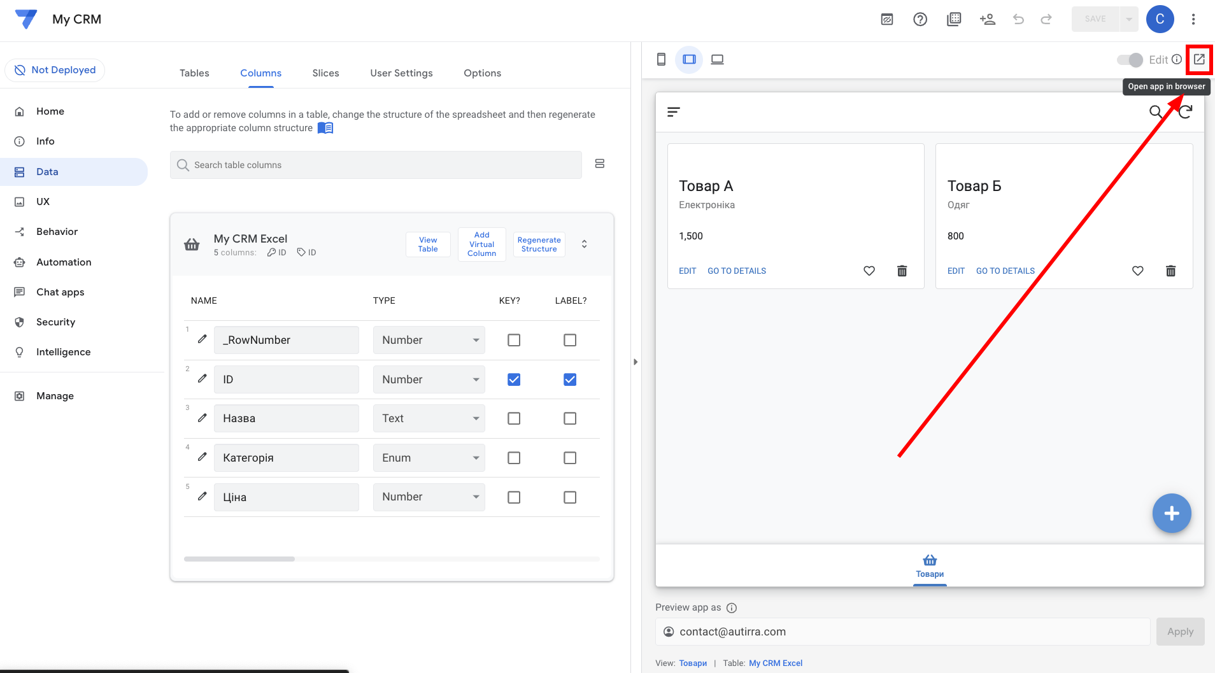Viewport: 1215px width, 673px height.
Task: Open the User Settings tab
Action: pos(401,73)
